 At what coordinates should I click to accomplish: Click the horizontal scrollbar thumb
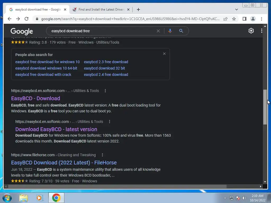click(118, 186)
